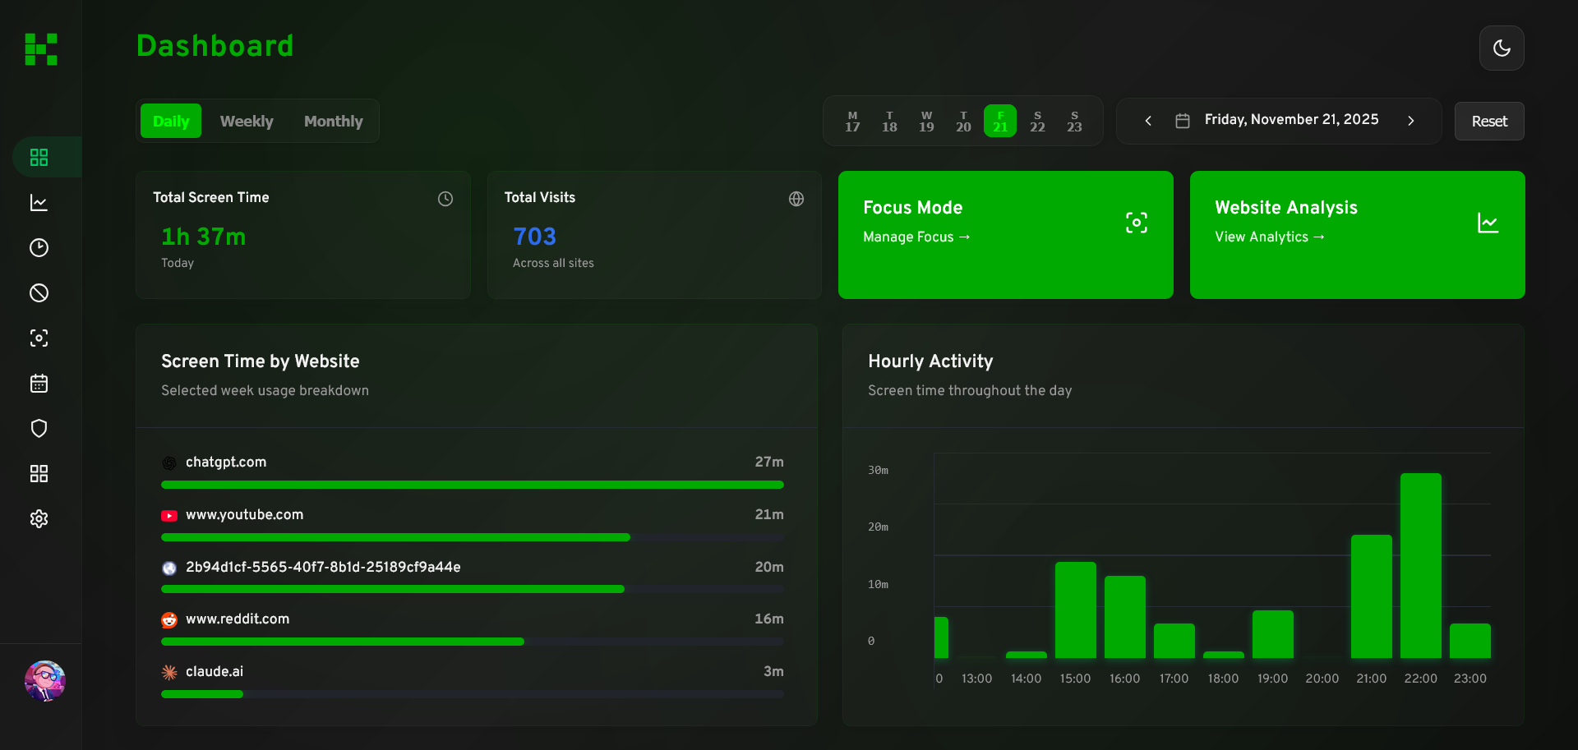The height and width of the screenshot is (750, 1578).
Task: Select the Focus Mode scan icon in sidebar
Action: [39, 338]
